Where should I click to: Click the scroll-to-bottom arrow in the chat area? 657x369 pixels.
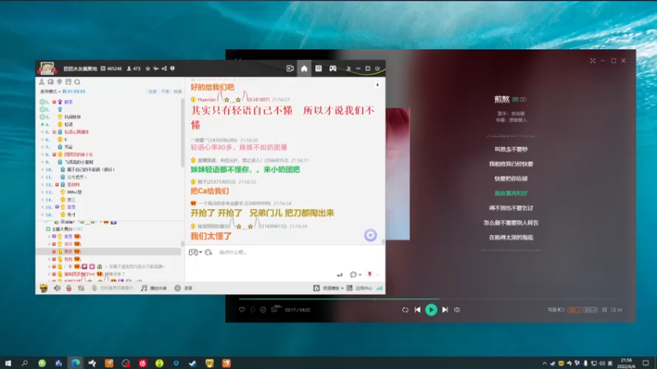pos(377,84)
